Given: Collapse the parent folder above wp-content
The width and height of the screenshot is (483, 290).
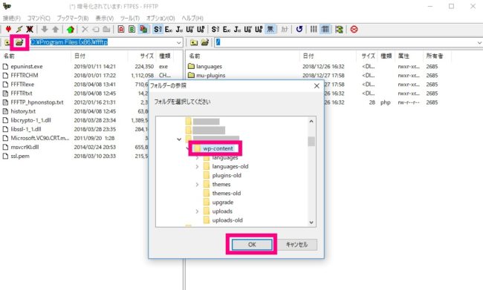Looking at the screenshot, I should pos(179,139).
